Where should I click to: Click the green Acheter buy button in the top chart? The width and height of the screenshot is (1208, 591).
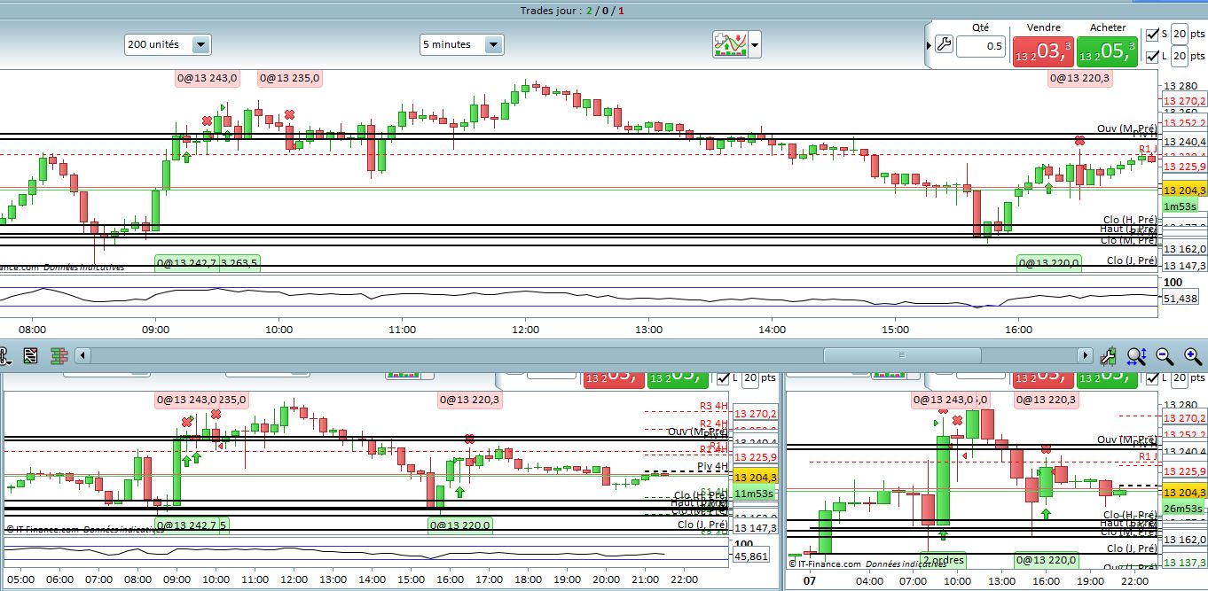[1107, 51]
